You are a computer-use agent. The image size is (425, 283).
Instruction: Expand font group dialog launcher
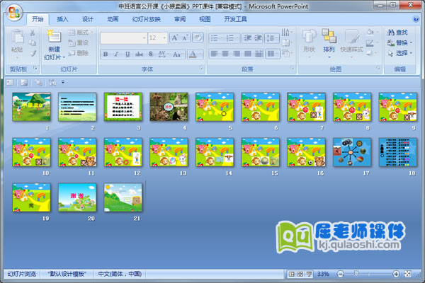[x=201, y=68]
